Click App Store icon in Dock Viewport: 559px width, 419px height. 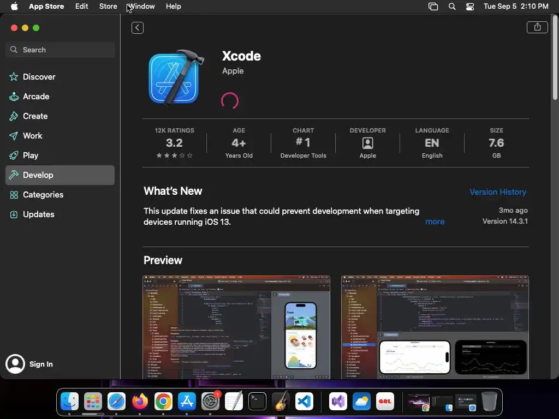click(x=187, y=401)
